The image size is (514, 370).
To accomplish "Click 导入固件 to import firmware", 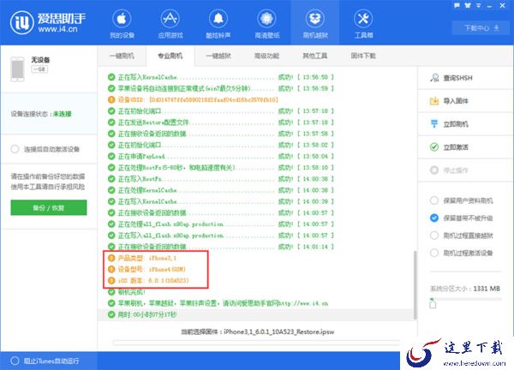I will coord(465,101).
